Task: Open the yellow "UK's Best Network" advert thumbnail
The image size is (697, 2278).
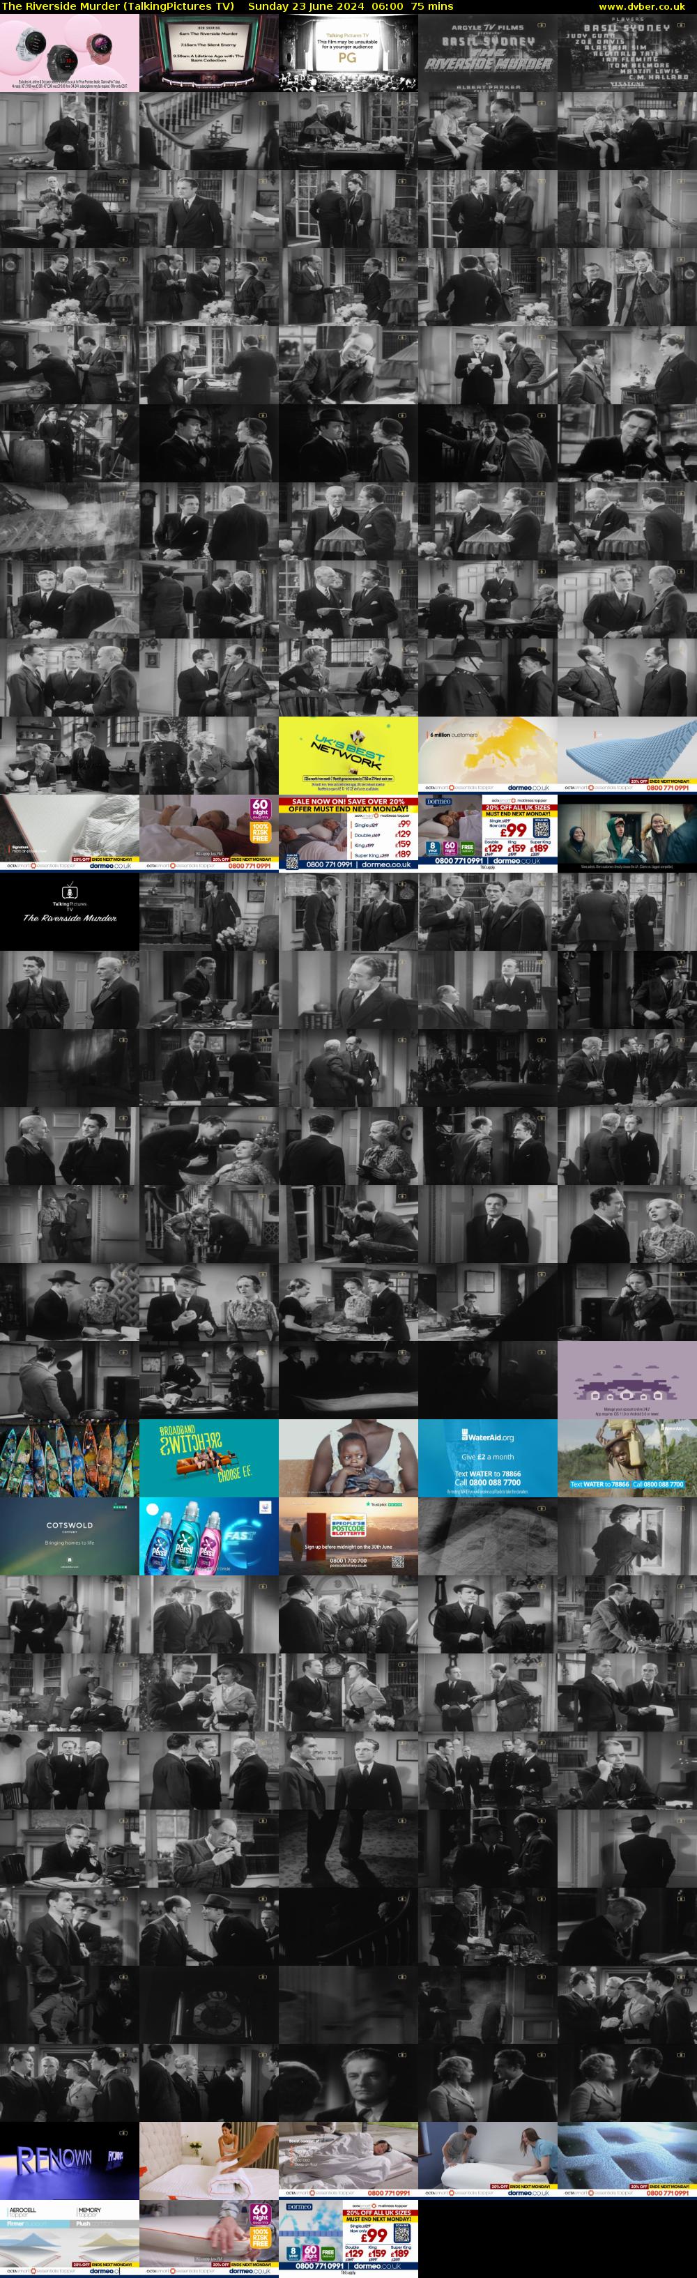Action: tap(348, 755)
